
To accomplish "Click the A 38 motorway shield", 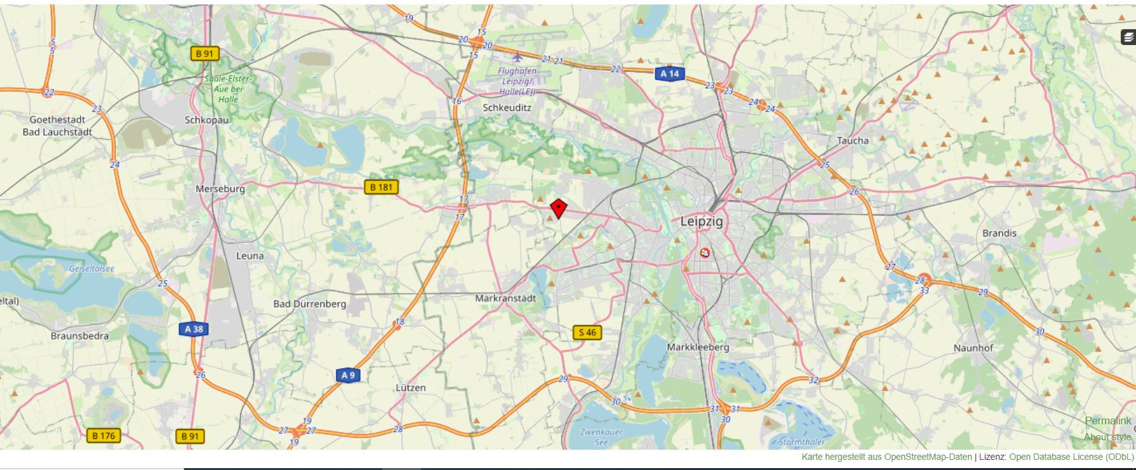I will coord(194,329).
